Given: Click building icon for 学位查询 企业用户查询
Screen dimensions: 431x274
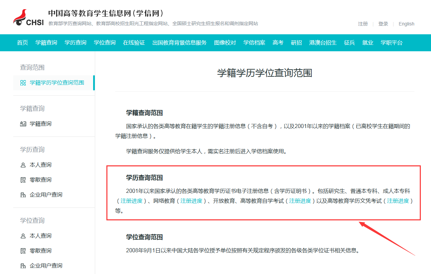Looking at the screenshot, I should pyautogui.click(x=23, y=266).
